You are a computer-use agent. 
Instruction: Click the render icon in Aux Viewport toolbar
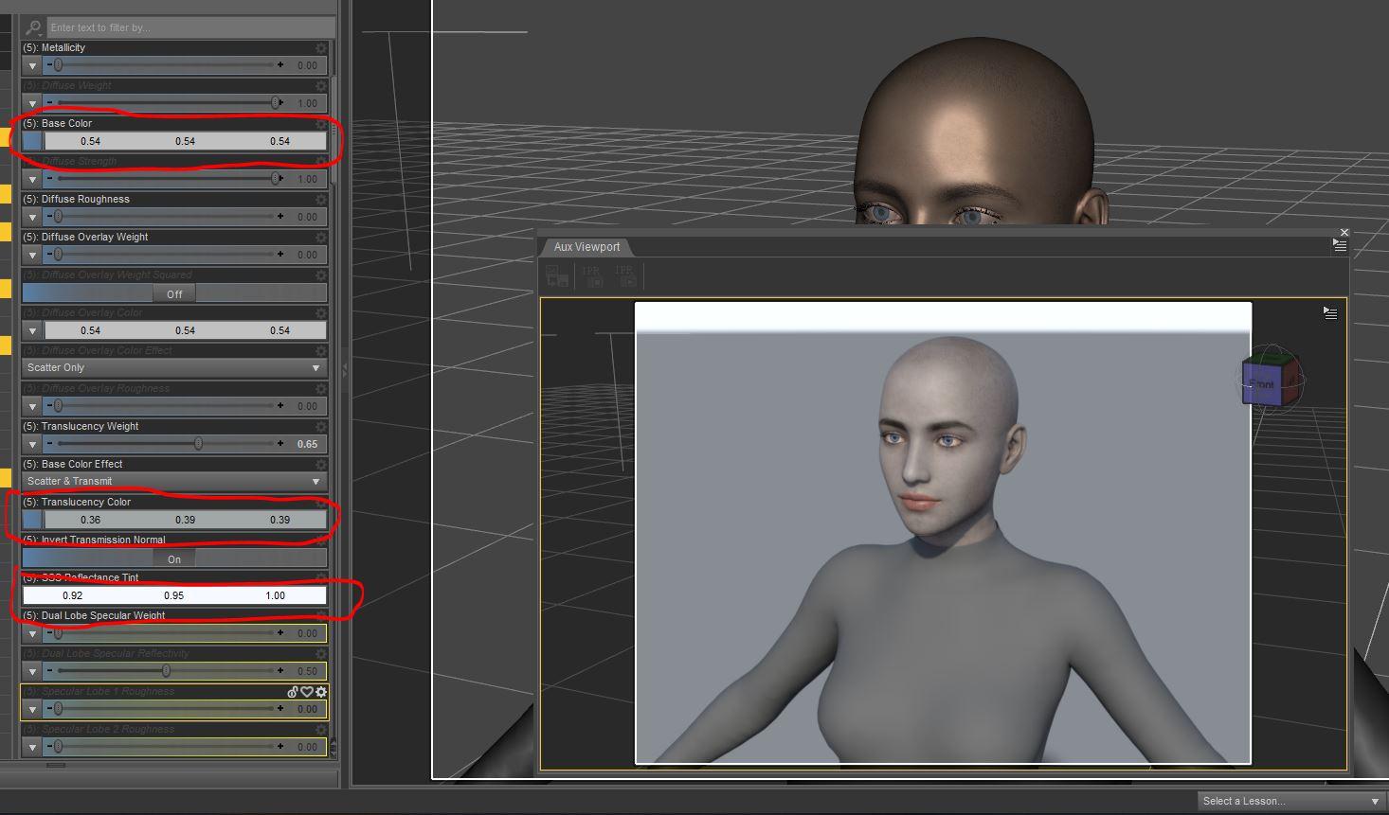tap(557, 275)
